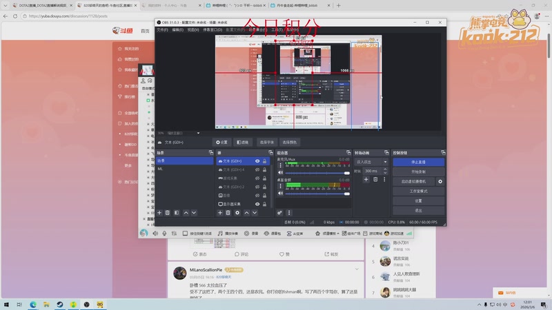552x310 pixels.
Task: Open Microsoft Edge from taskbar
Action: point(32,304)
